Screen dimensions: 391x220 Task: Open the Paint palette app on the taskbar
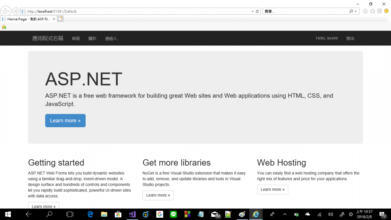pos(242,214)
